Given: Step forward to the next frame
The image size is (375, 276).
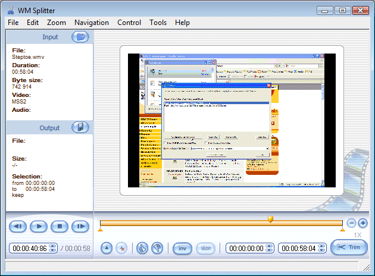Looking at the screenshot, I should click(80, 226).
